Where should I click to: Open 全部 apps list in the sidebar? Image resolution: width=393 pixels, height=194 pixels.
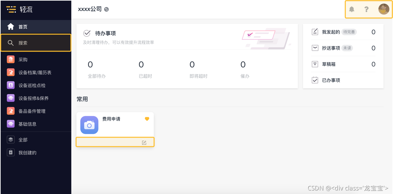[23, 140]
